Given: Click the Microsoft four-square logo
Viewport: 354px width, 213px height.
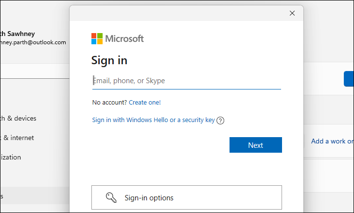Looking at the screenshot, I should (97, 38).
